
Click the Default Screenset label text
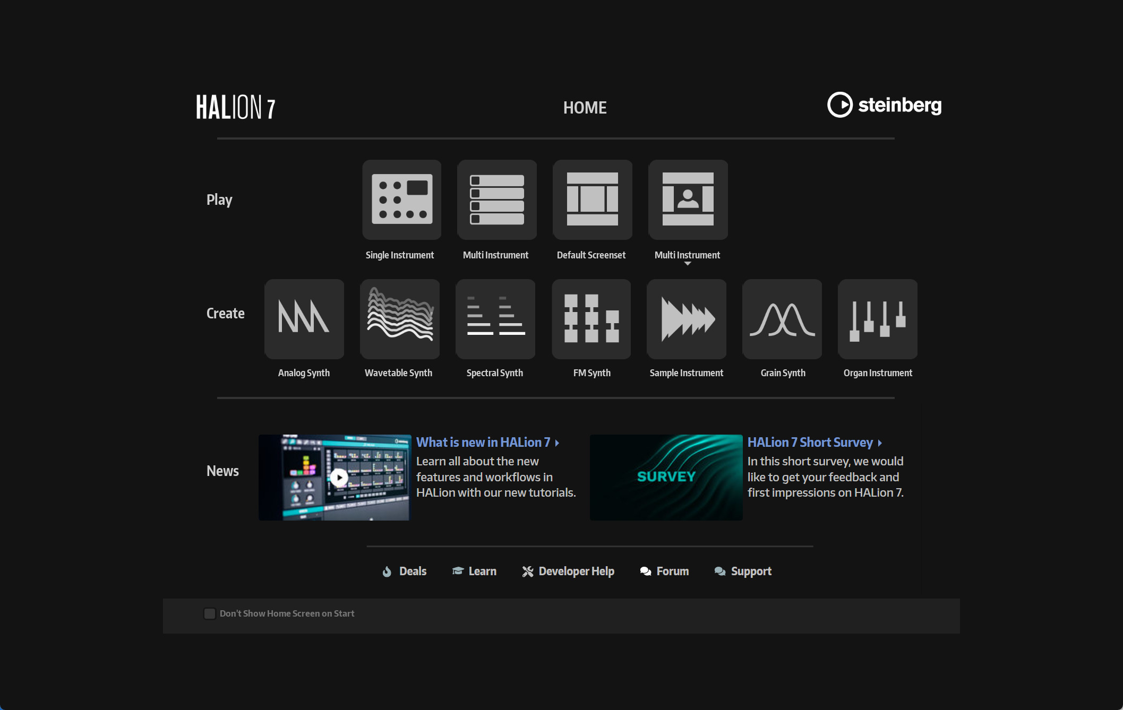click(x=591, y=255)
